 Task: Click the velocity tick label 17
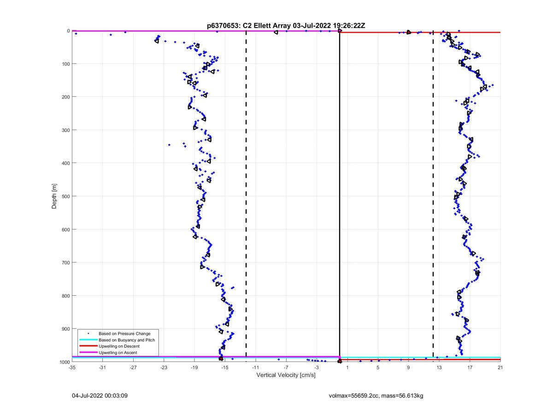470,367
